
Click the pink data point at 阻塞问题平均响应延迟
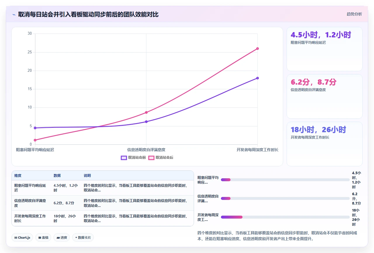[x=35, y=140]
